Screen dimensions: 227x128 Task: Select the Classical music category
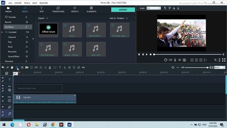(x=12, y=37)
